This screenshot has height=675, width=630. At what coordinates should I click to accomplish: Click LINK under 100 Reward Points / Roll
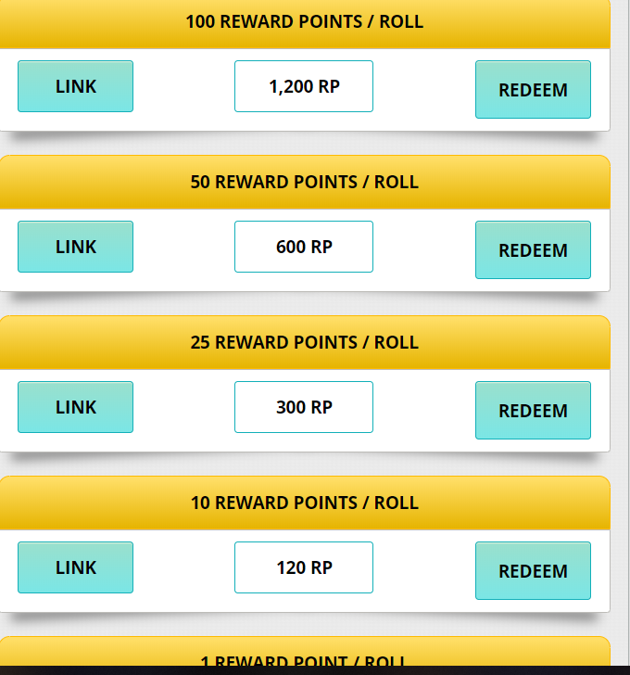pyautogui.click(x=75, y=86)
